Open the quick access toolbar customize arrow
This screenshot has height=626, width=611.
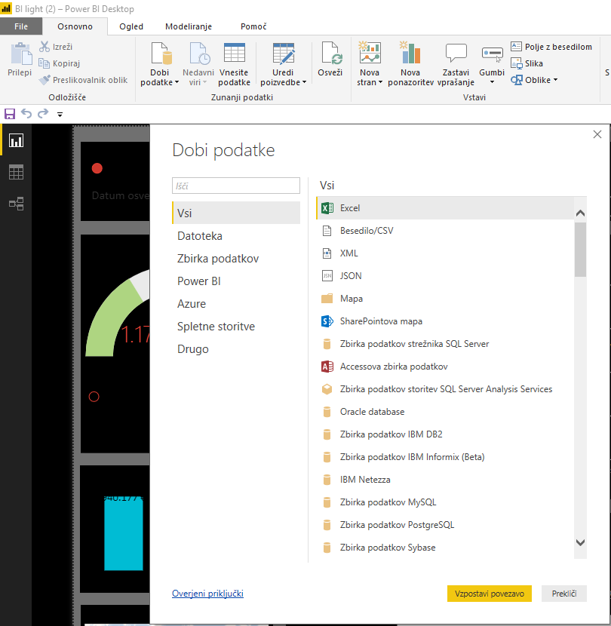[60, 115]
